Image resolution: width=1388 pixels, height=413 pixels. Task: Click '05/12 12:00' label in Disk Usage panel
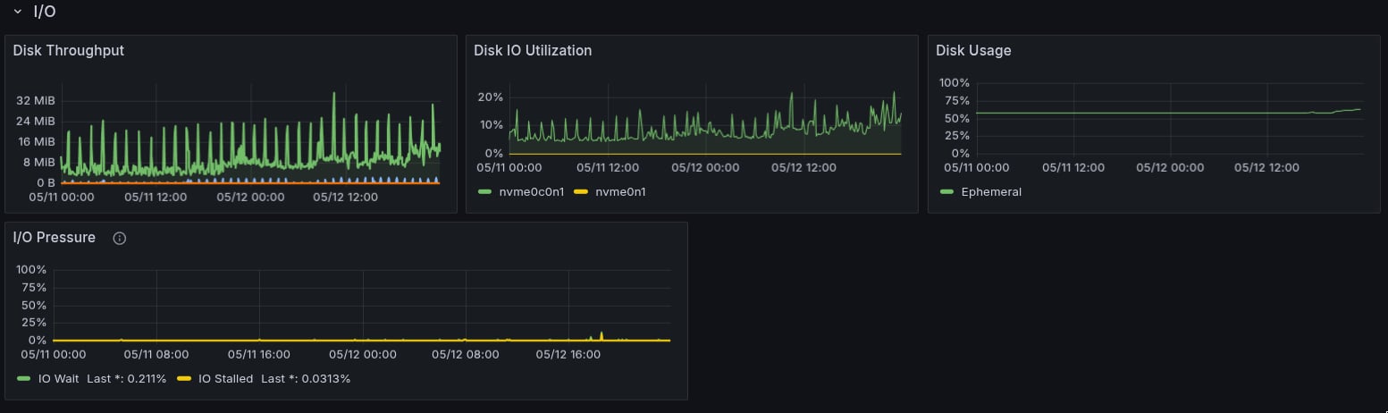tap(1266, 167)
